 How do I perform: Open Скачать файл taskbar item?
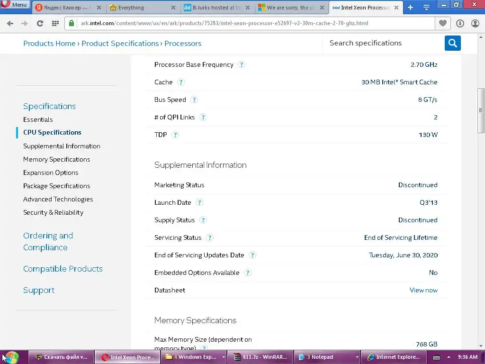coord(61,357)
